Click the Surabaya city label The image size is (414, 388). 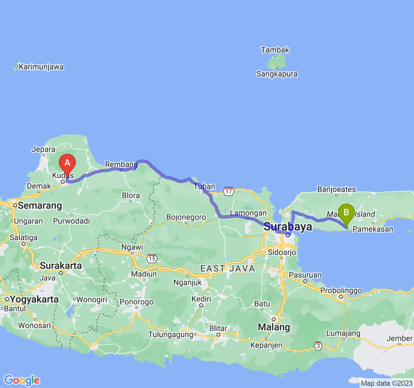288,226
